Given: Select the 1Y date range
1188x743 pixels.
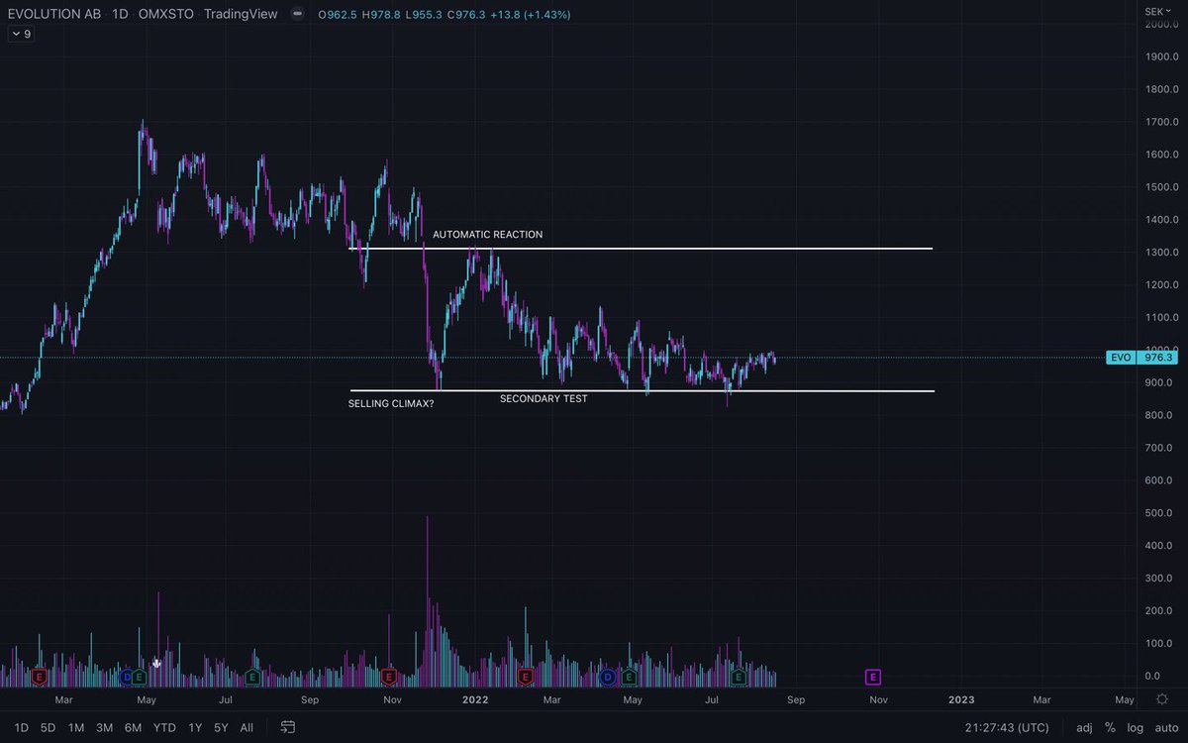Looking at the screenshot, I should (x=195, y=727).
